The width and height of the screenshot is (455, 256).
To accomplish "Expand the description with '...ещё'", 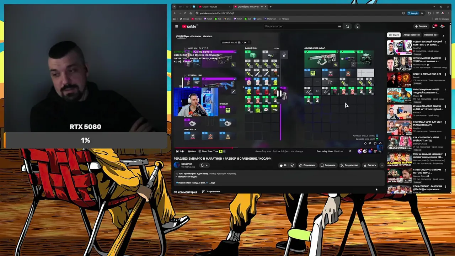I will click(x=212, y=183).
